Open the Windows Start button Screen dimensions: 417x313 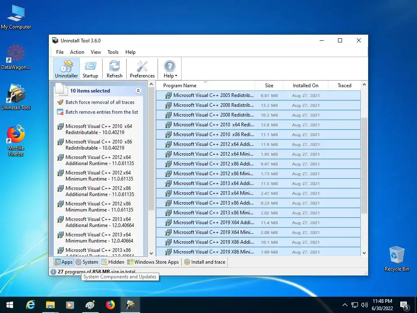point(10,305)
